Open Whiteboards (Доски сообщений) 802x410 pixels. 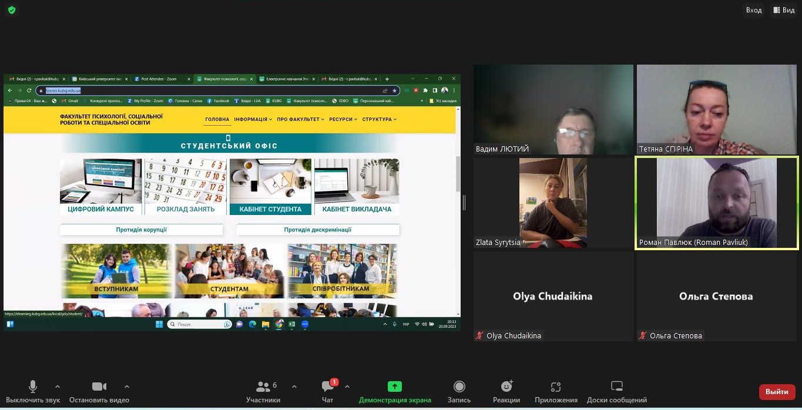click(617, 391)
